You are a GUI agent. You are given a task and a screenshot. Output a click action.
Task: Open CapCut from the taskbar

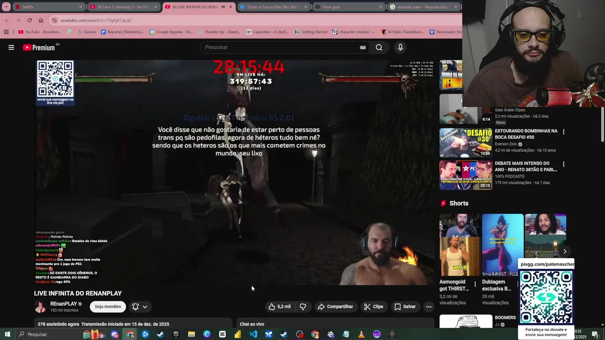tap(222, 334)
